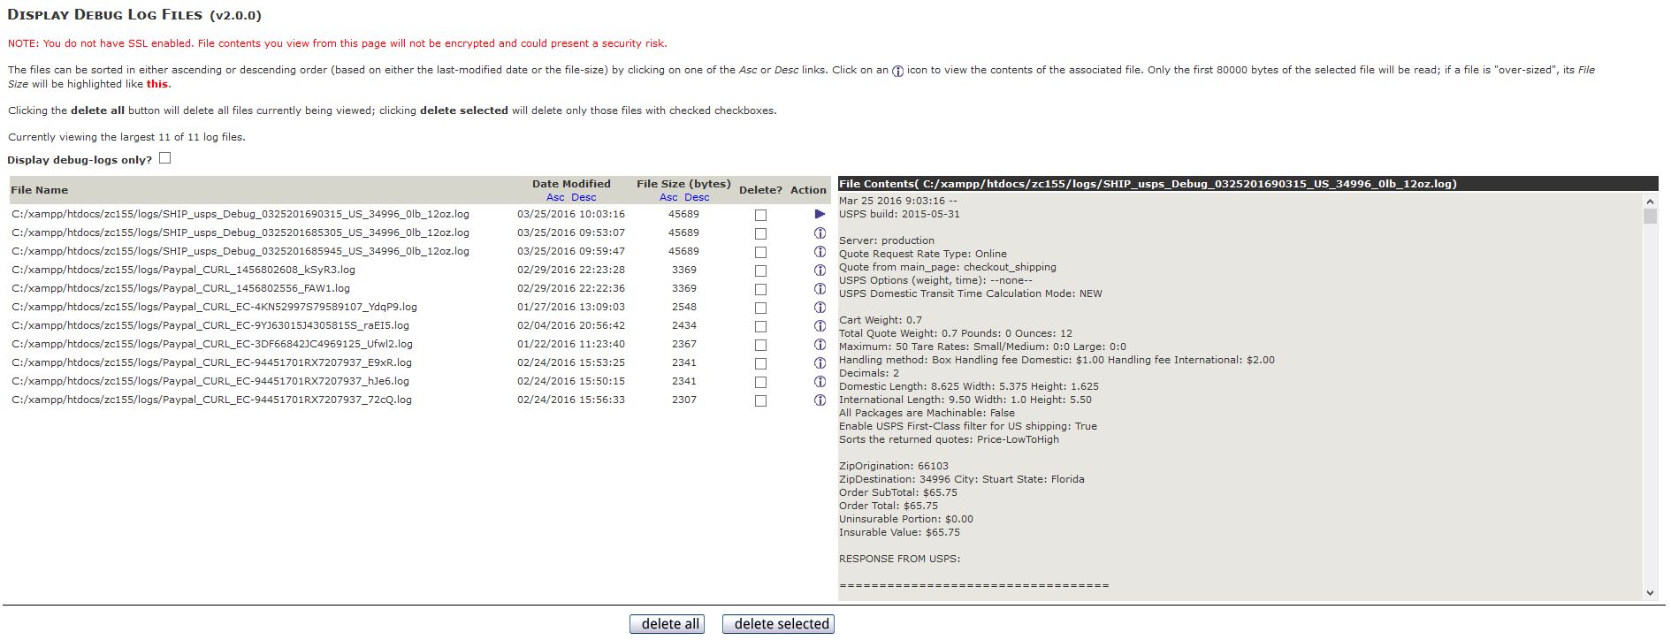Check Delete box for SHIP_usps_Debug_0325201690315 log

coord(760,215)
